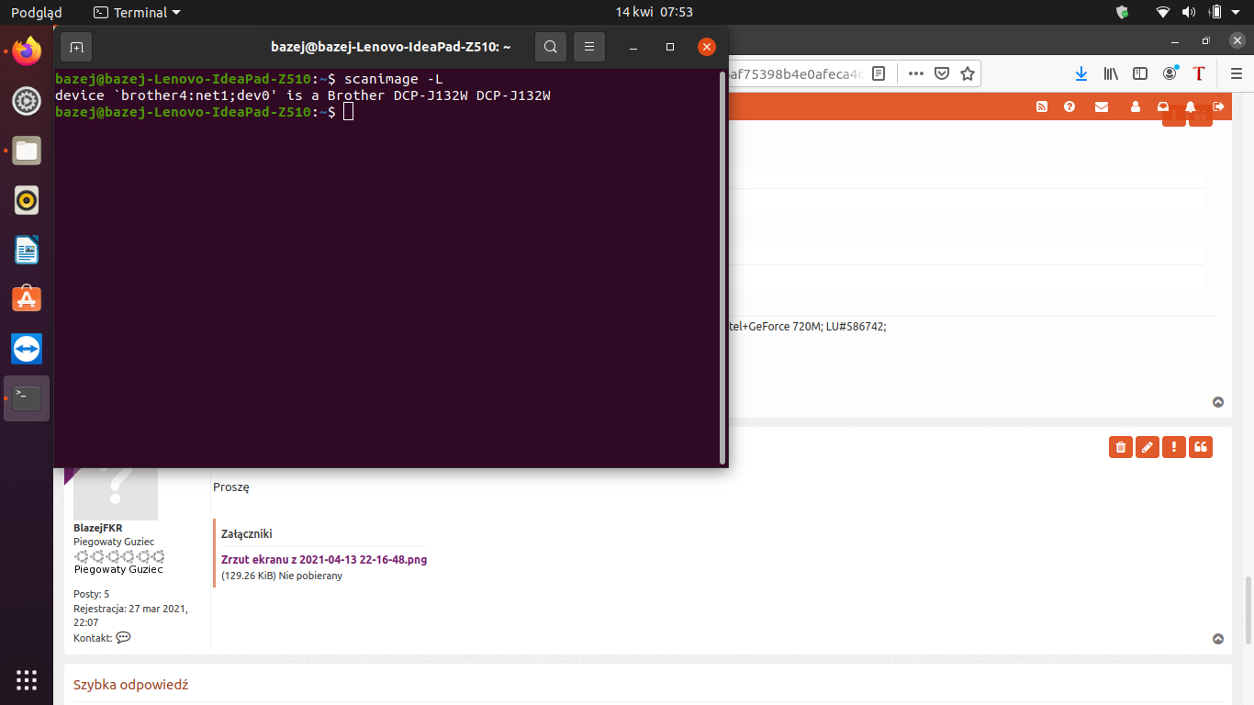Click BlazejFKR placeholder avatar image
This screenshot has height=705, width=1254.
pos(116,494)
